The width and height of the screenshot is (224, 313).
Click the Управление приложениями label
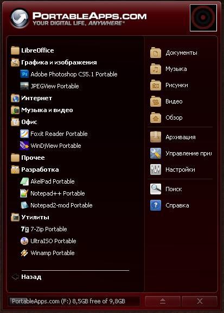pyautogui.click(x=189, y=153)
